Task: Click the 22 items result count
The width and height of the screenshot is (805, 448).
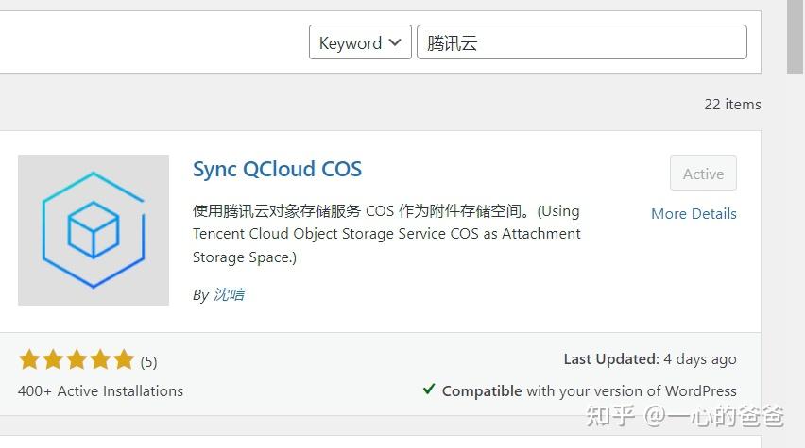Action: point(732,105)
